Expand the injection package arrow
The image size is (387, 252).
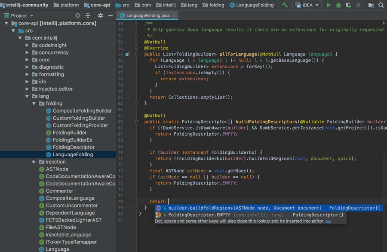(34, 162)
